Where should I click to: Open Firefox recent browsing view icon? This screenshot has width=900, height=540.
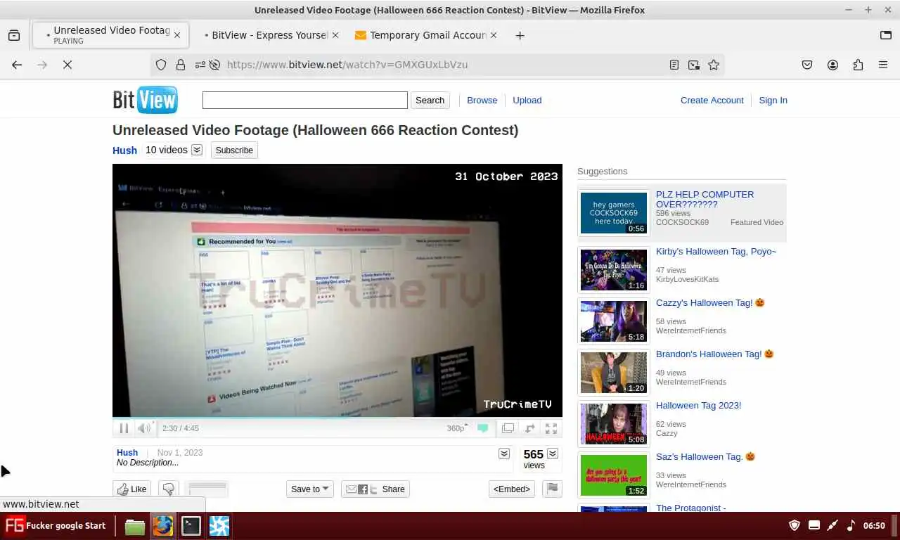coord(14,35)
